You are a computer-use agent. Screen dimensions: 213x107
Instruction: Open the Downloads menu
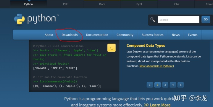tap(70, 35)
